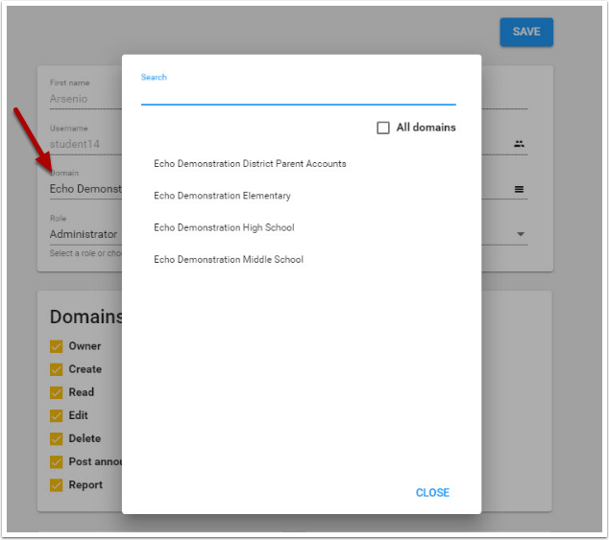
Task: Toggle the Edit permission checkbox
Action: [57, 415]
